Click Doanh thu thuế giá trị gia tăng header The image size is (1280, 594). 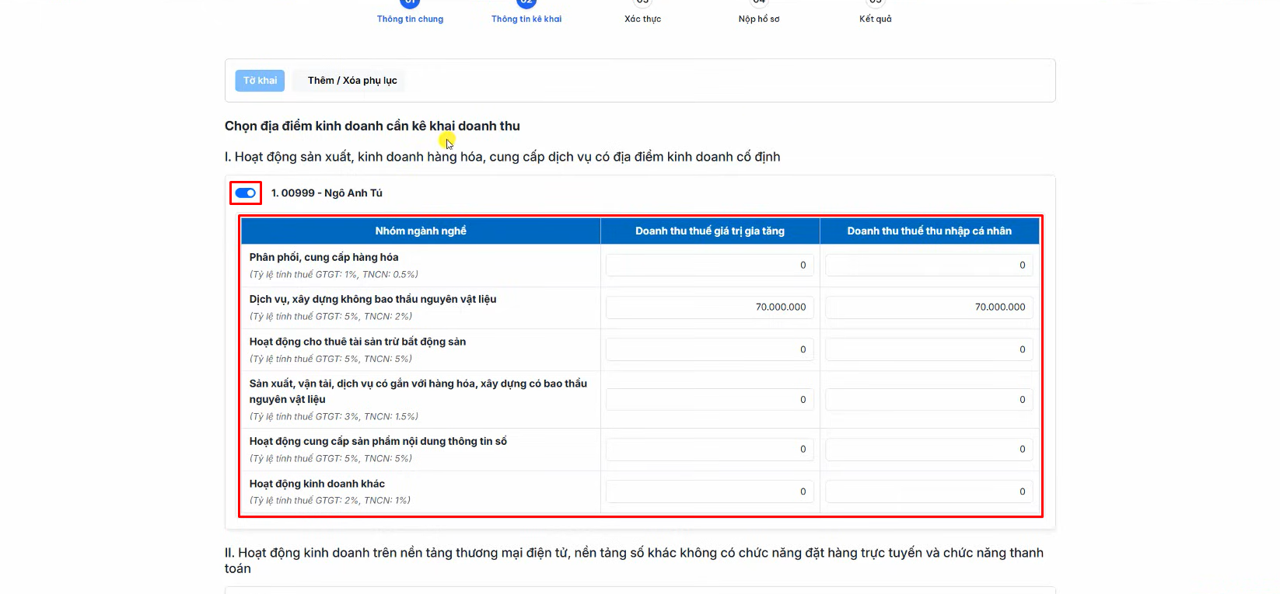[710, 231]
